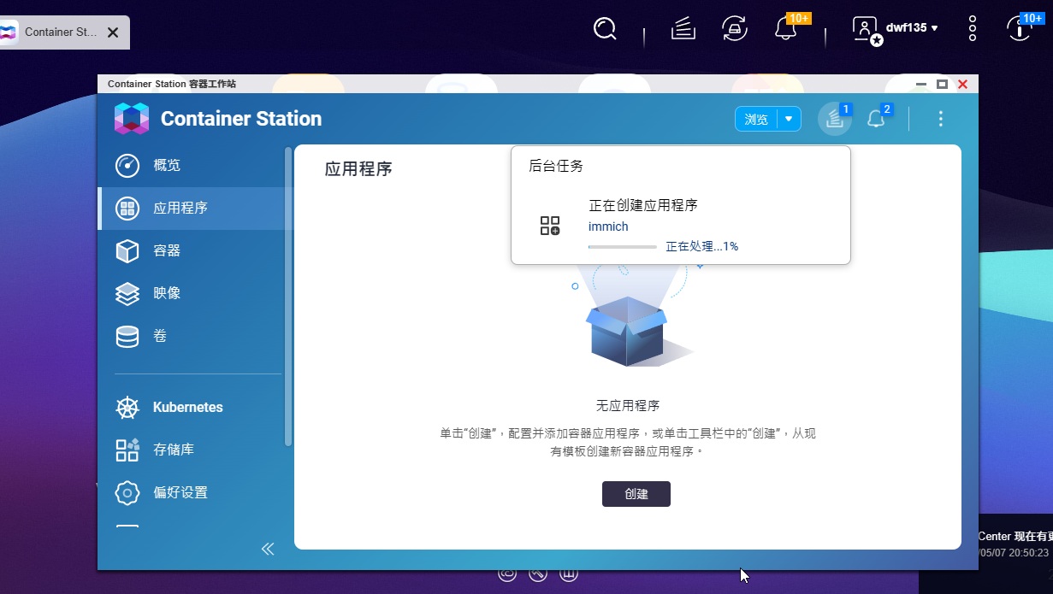Open the QTS external devices icon
Screen dimensions: 1053x594
(734, 29)
